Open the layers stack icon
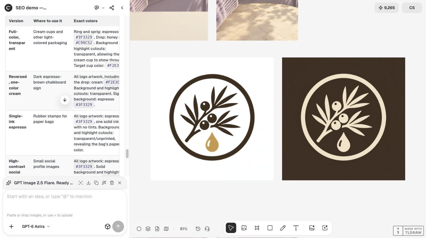 pyautogui.click(x=148, y=229)
